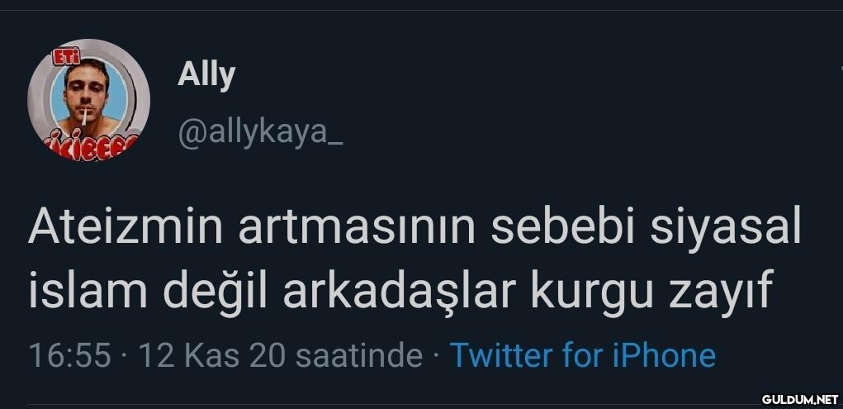
Task: Click the partially visible tweet options icon at right edge
Action: click(841, 69)
